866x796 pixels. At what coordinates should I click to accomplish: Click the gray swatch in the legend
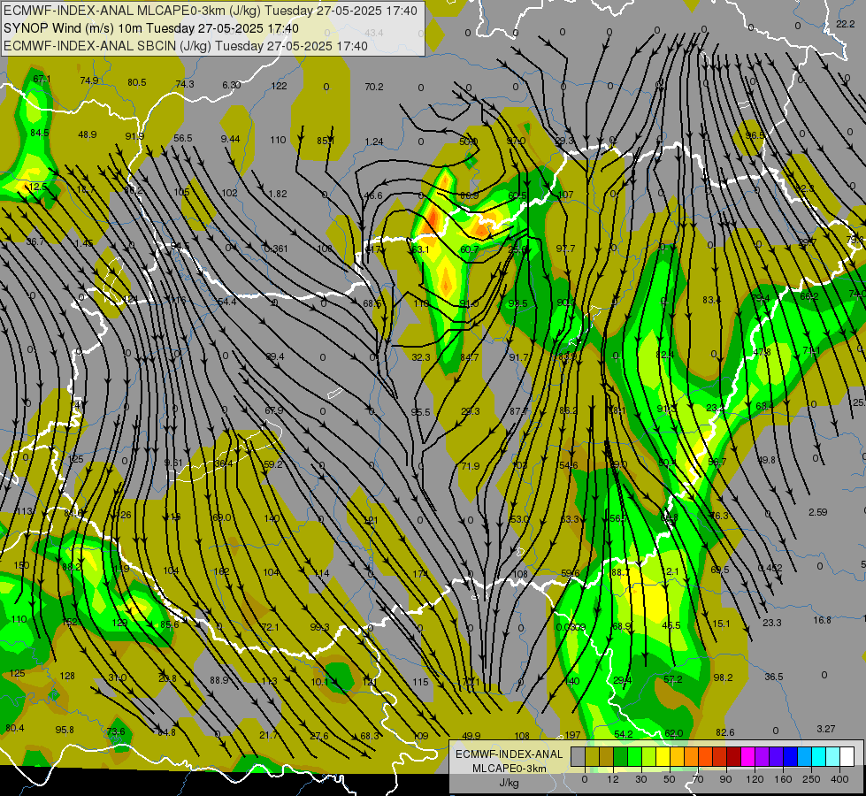[578, 757]
